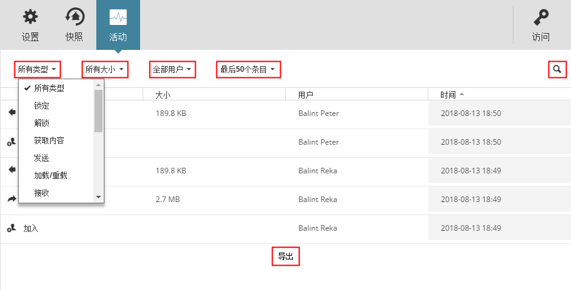Open the 设置 settings gear icon
Viewport: 571px width, 290px height.
(x=30, y=17)
